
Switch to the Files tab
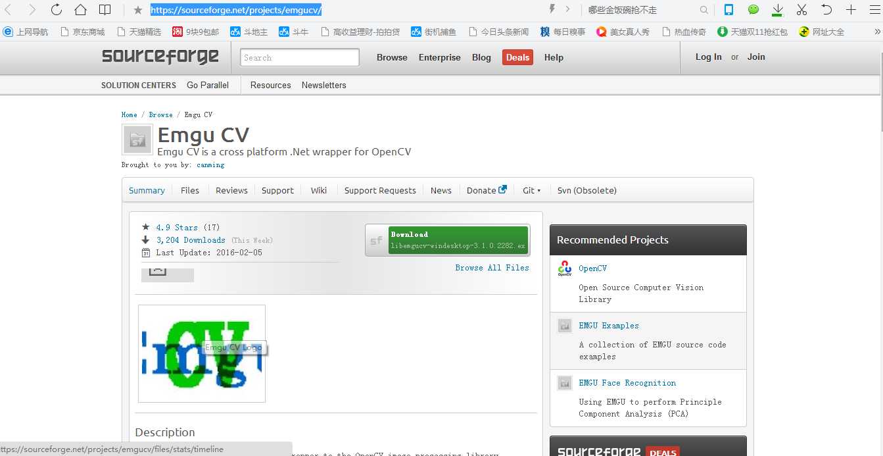pos(190,190)
